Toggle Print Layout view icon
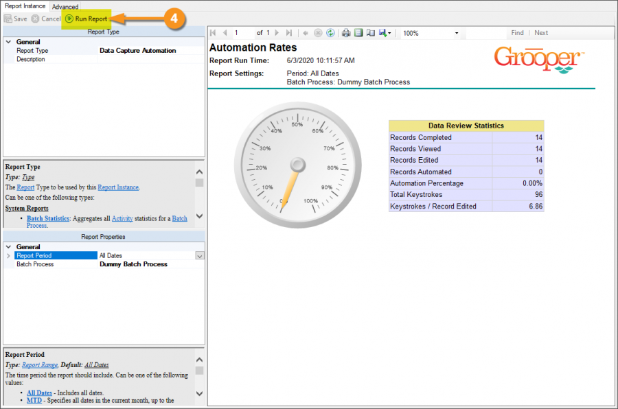This screenshot has width=618, height=409. (358, 33)
